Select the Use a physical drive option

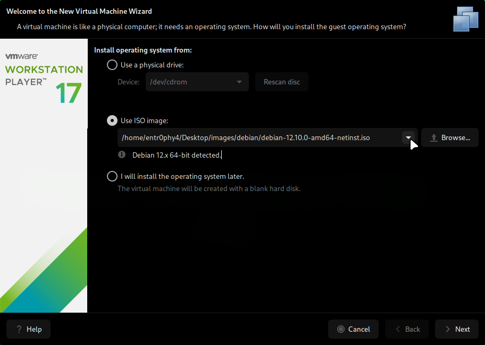[112, 65]
